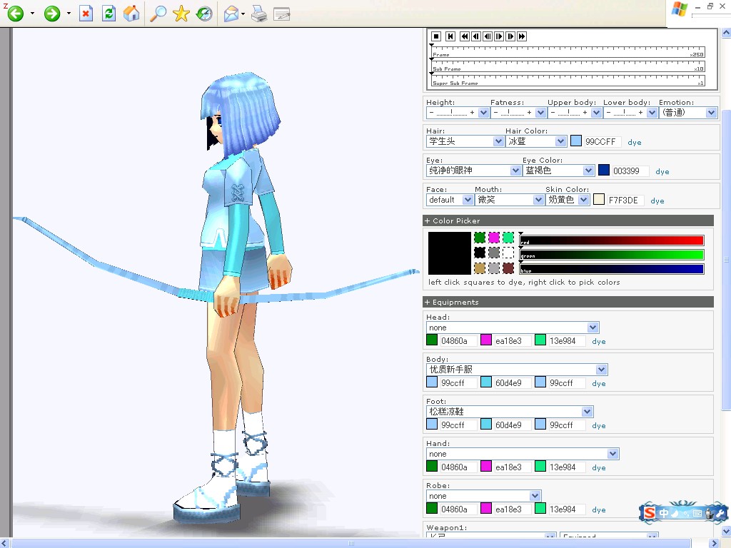Image resolution: width=731 pixels, height=548 pixels.
Task: Click the fast-forward double-arrow animation button
Action: click(x=522, y=36)
